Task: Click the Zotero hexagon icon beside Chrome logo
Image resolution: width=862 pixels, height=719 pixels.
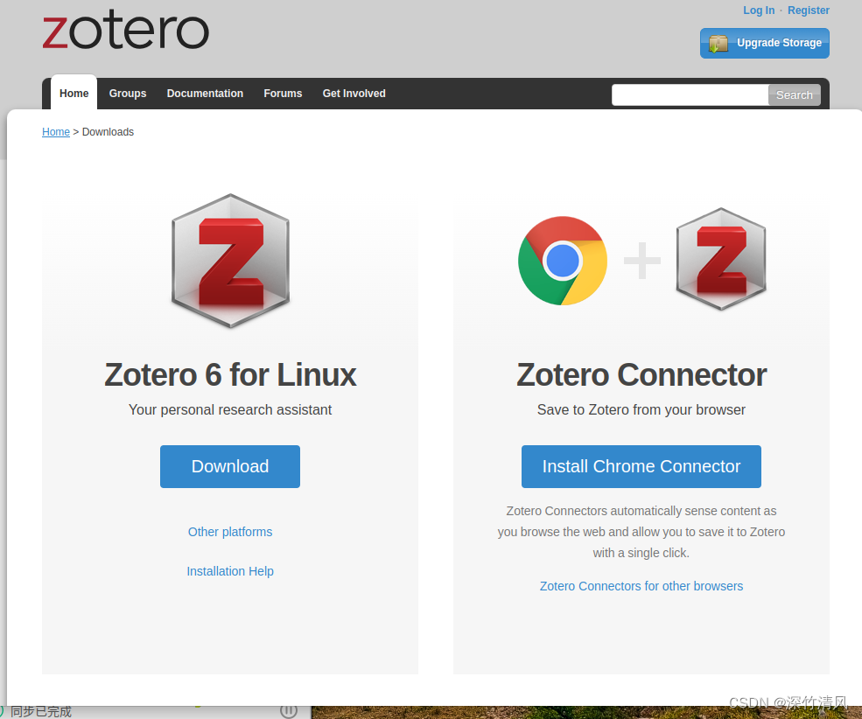Action: coord(720,260)
